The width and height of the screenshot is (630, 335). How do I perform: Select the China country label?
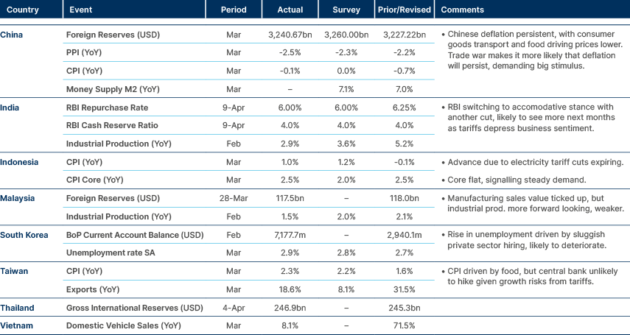coord(12,35)
